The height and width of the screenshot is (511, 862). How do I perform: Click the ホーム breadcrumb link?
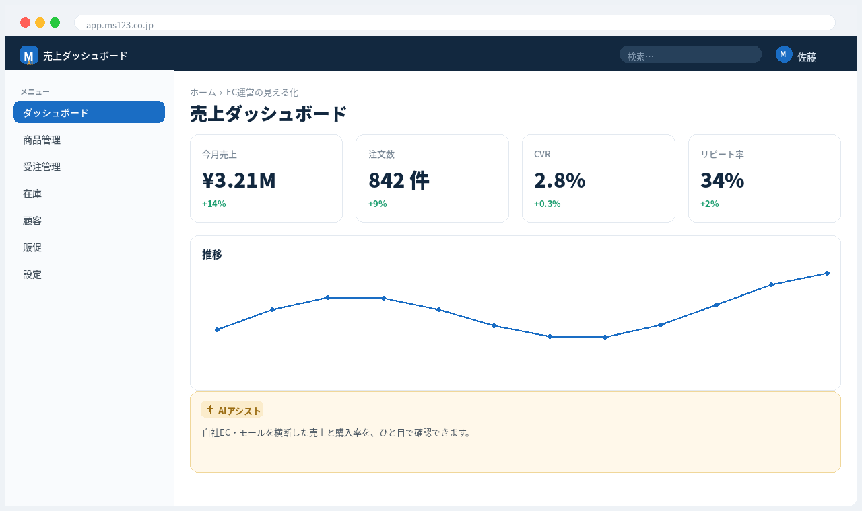pos(203,92)
